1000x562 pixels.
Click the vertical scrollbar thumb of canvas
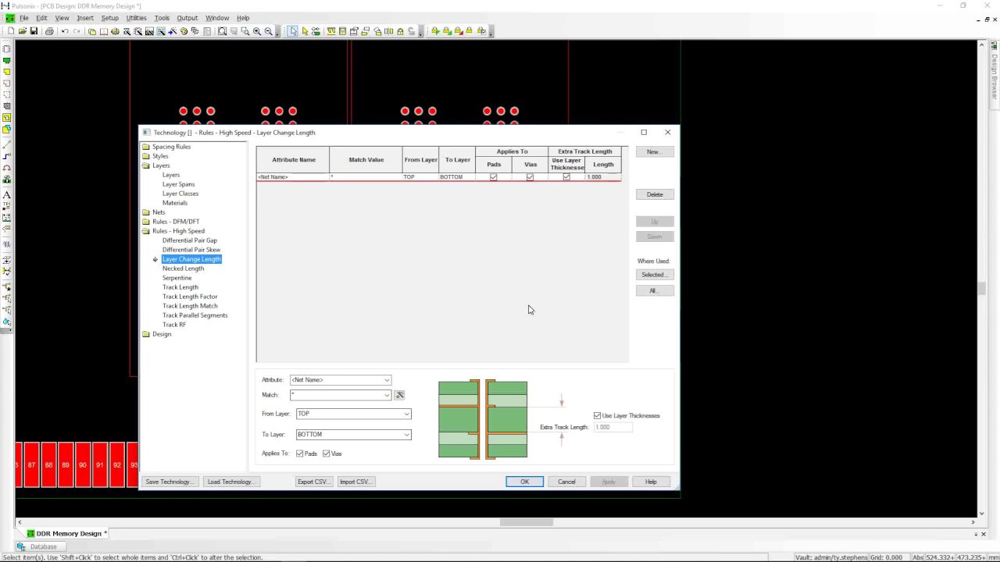[x=982, y=289]
